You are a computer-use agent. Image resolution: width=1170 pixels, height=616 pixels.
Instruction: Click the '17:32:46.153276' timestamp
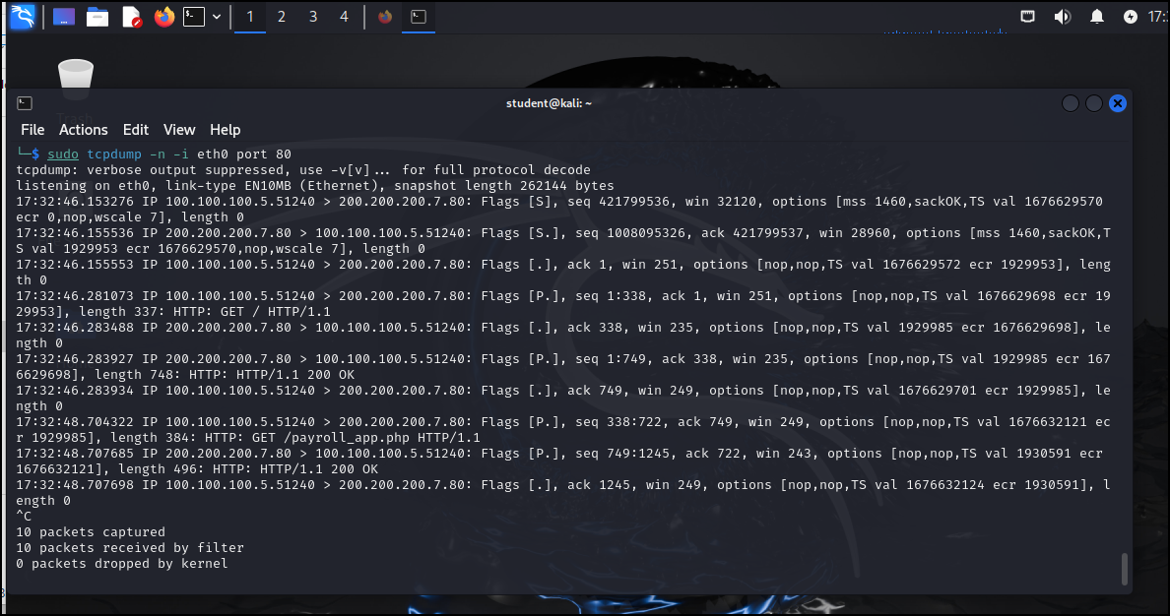(x=75, y=202)
